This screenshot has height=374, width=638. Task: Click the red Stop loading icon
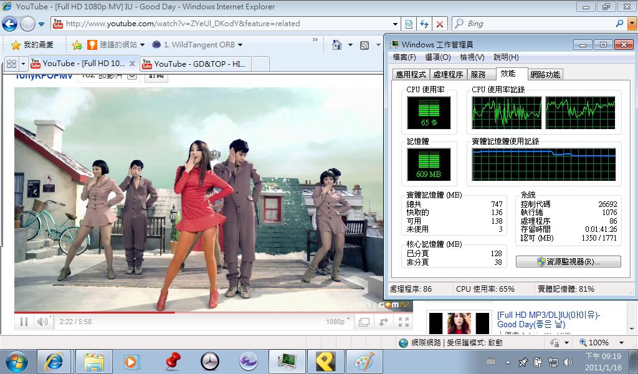[x=440, y=24]
